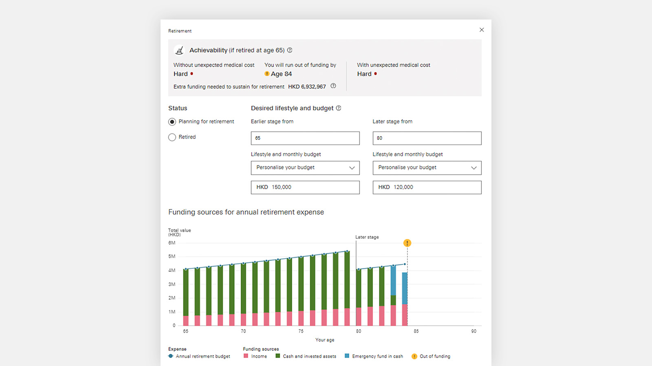Click the Funding sources legend heading
Viewport: 652px width, 366px height.
point(260,349)
